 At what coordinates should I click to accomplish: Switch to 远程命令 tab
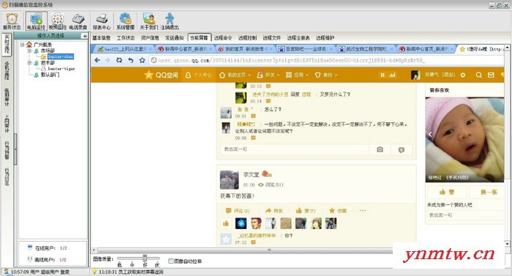pos(223,38)
